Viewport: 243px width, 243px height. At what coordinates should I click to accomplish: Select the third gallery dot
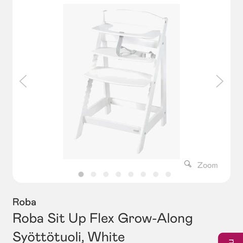point(106,174)
